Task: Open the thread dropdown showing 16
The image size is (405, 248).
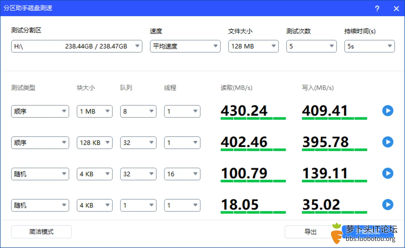Action: (x=182, y=174)
